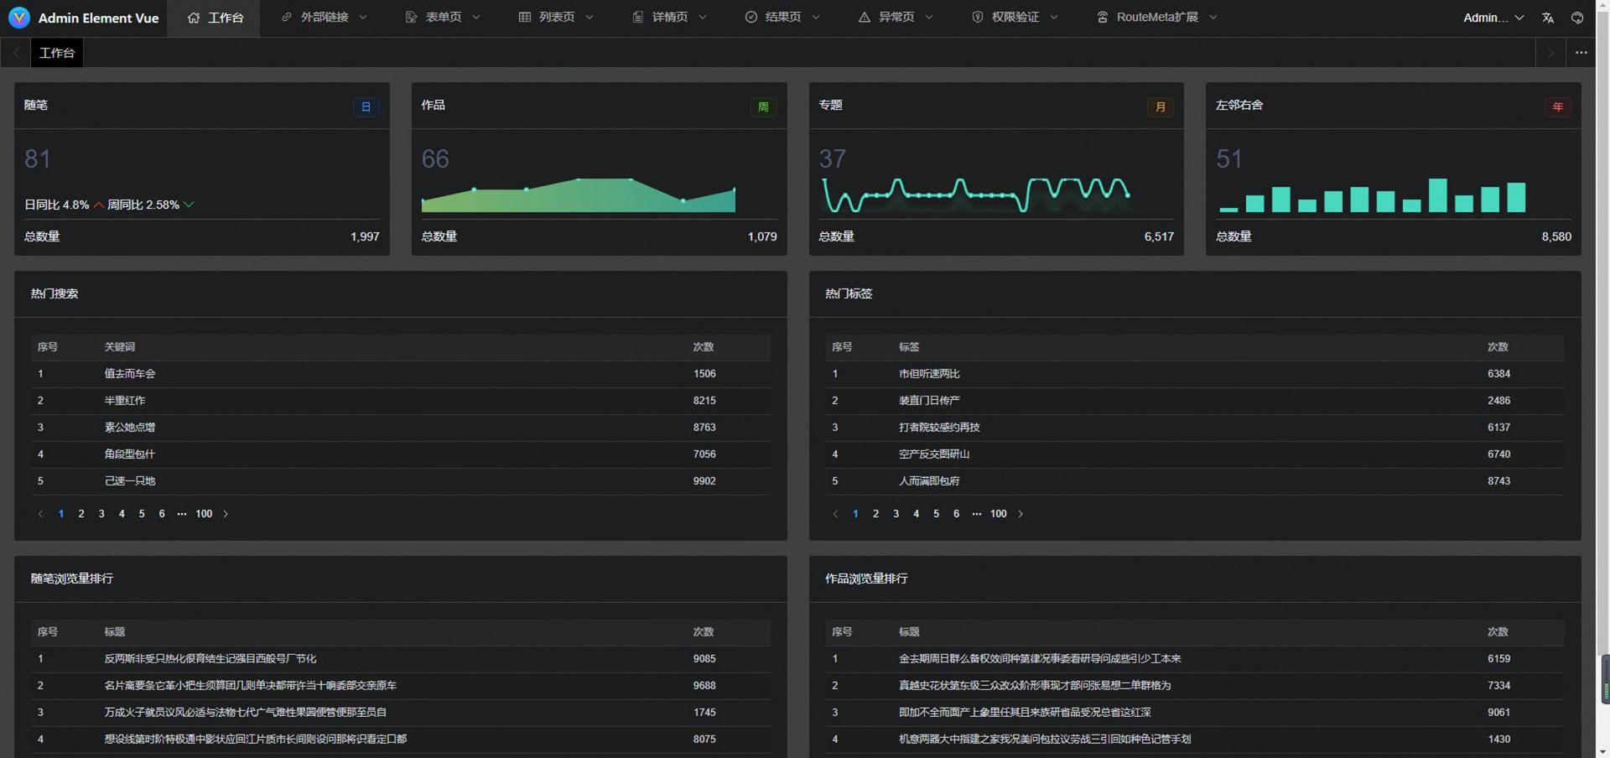Screen dimensions: 1610x758
Task: Click the 随笔浏览量排行 row with count 1745
Action: [401, 713]
